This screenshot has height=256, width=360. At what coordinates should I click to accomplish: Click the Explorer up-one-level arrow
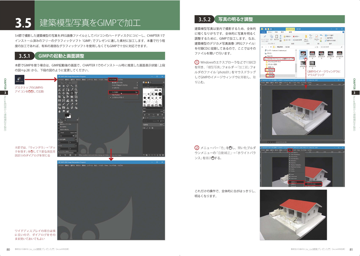pyautogui.click(x=271, y=47)
